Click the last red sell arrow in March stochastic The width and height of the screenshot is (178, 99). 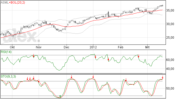[163, 77]
